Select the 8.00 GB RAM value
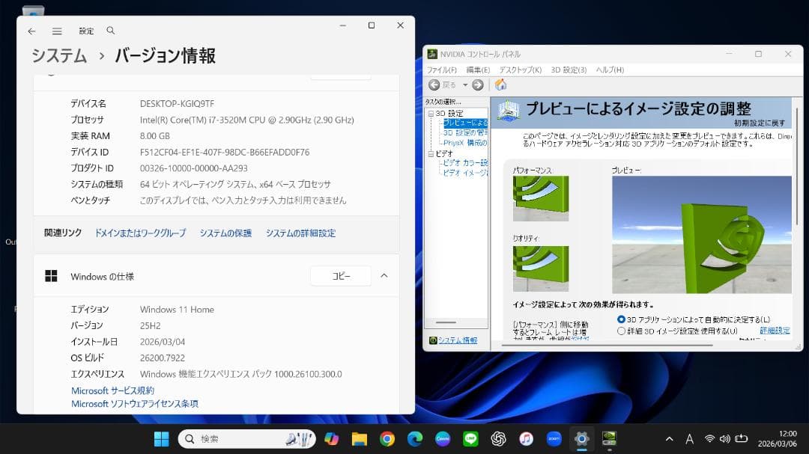Viewport: 809px width, 454px height. pyautogui.click(x=155, y=136)
